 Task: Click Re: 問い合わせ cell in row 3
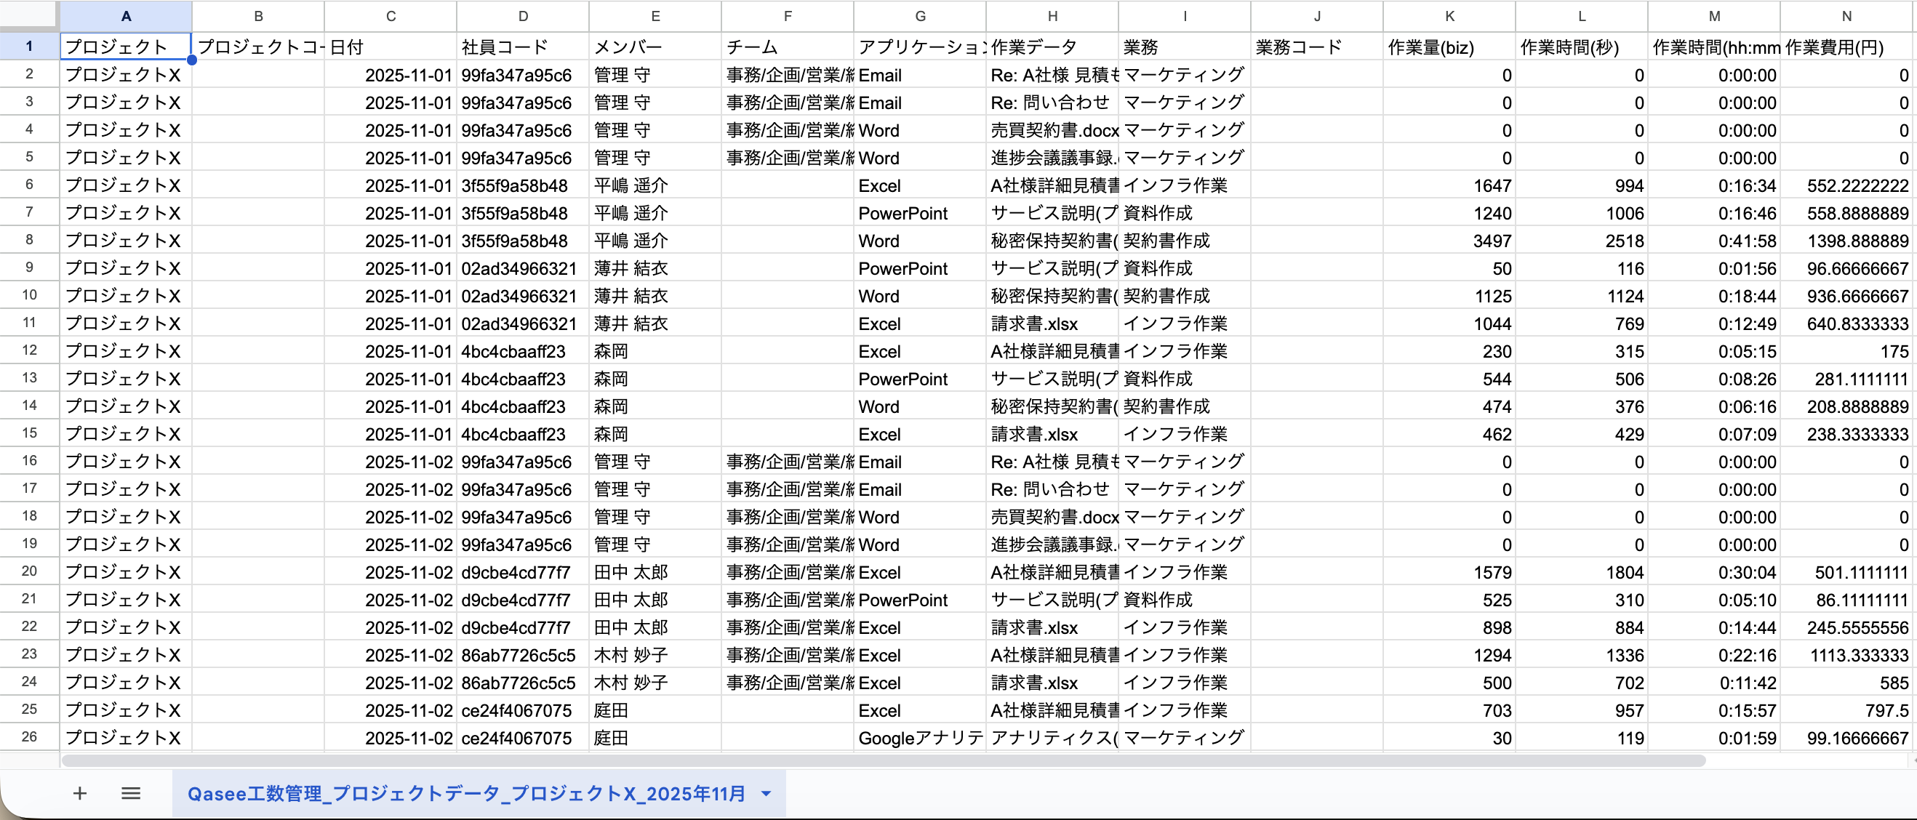tap(1052, 102)
